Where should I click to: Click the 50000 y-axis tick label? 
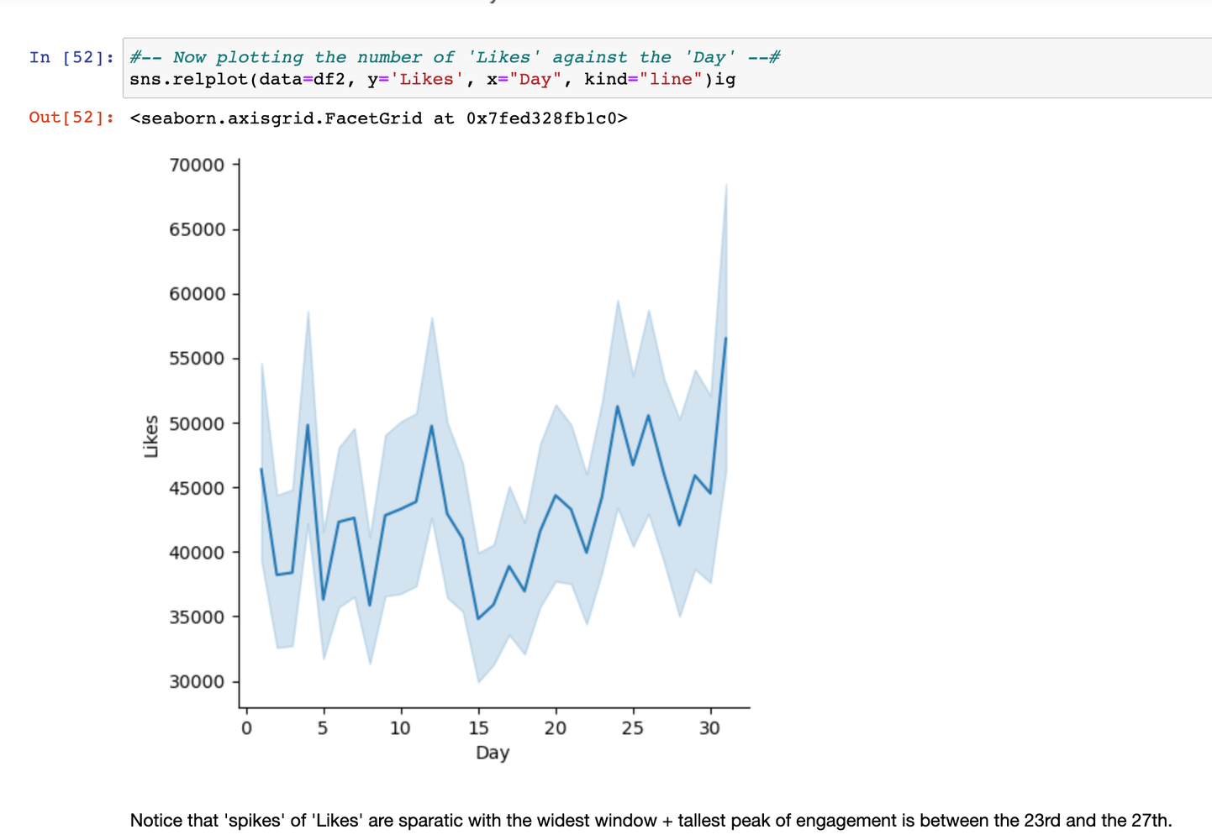[198, 423]
